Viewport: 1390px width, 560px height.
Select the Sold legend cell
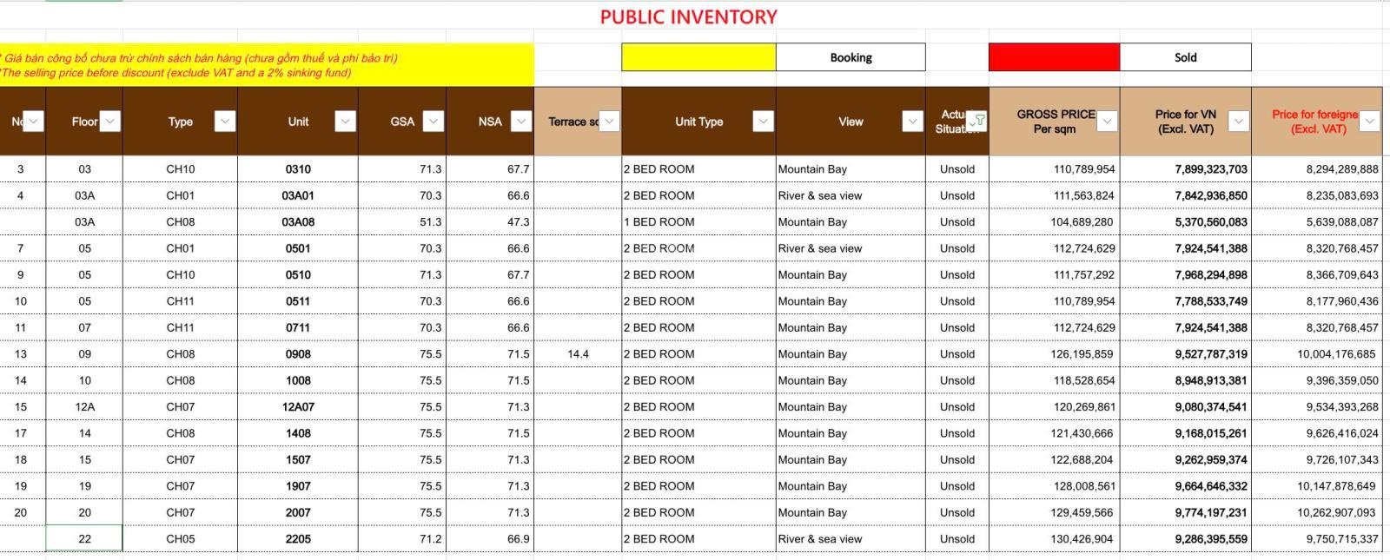1186,57
